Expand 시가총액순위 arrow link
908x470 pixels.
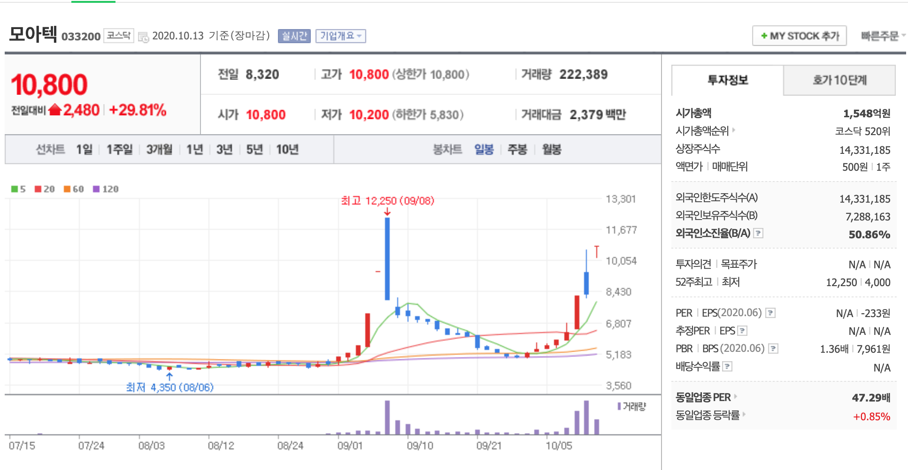coord(734,130)
